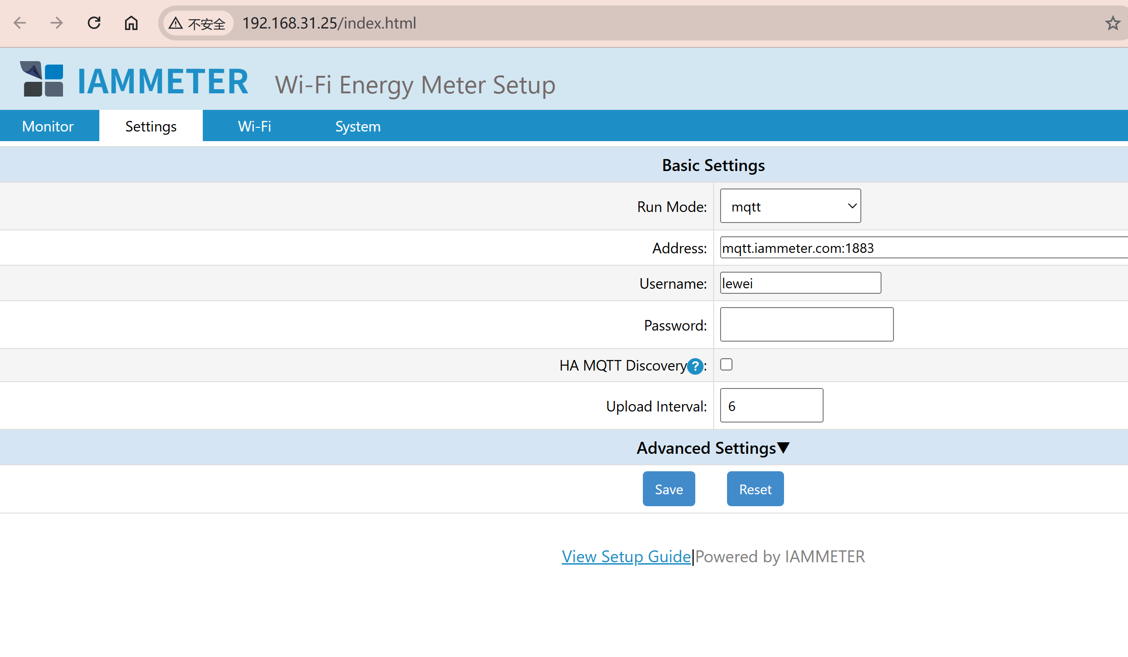Open HA MQTT Discovery help icon
Viewport: 1128px width, 657px height.
coord(695,366)
